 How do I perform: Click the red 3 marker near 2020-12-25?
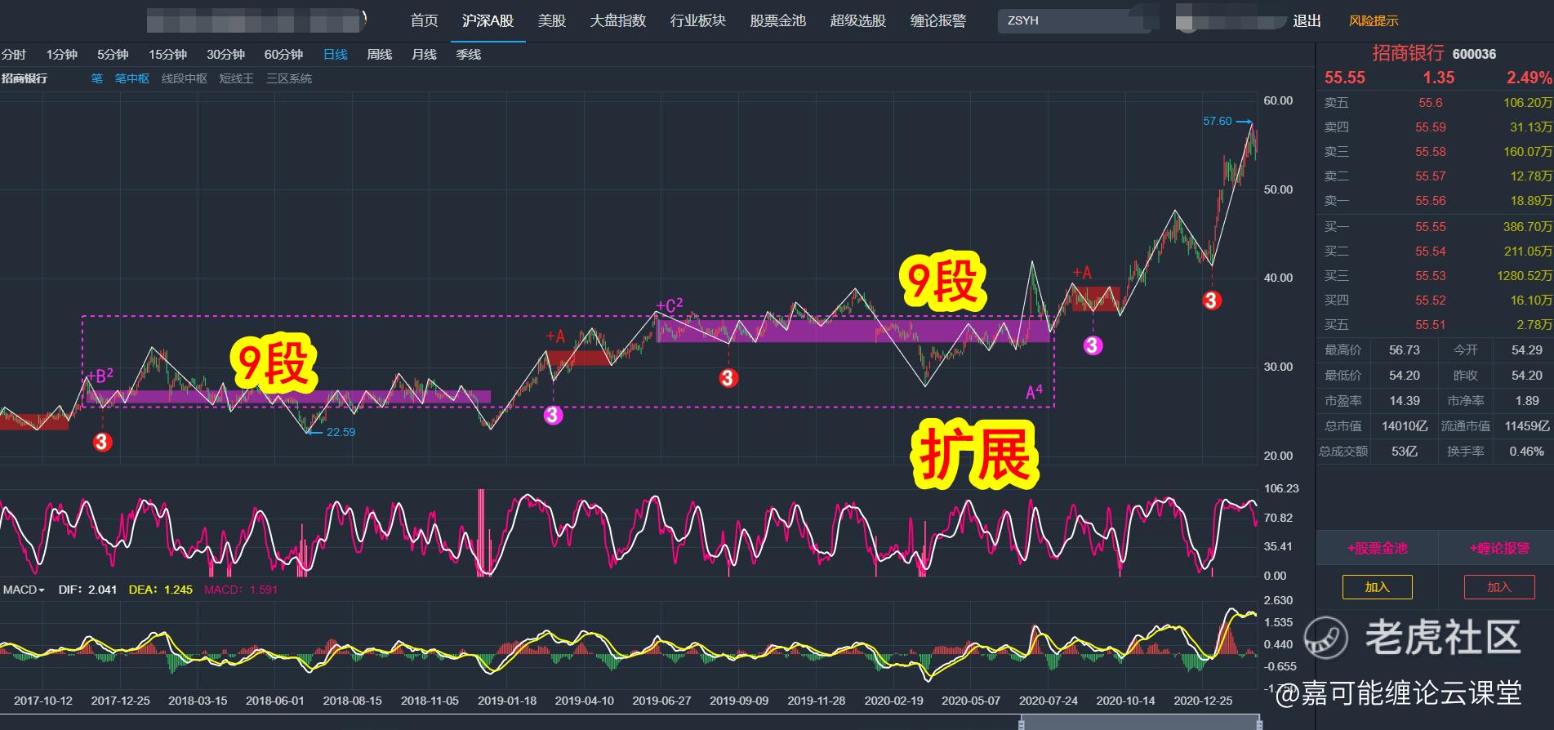pyautogui.click(x=1211, y=300)
